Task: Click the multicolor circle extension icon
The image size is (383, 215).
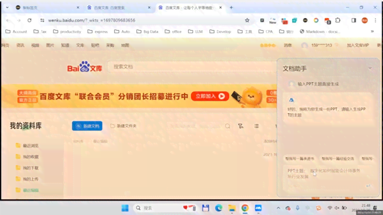Action: click(x=316, y=20)
